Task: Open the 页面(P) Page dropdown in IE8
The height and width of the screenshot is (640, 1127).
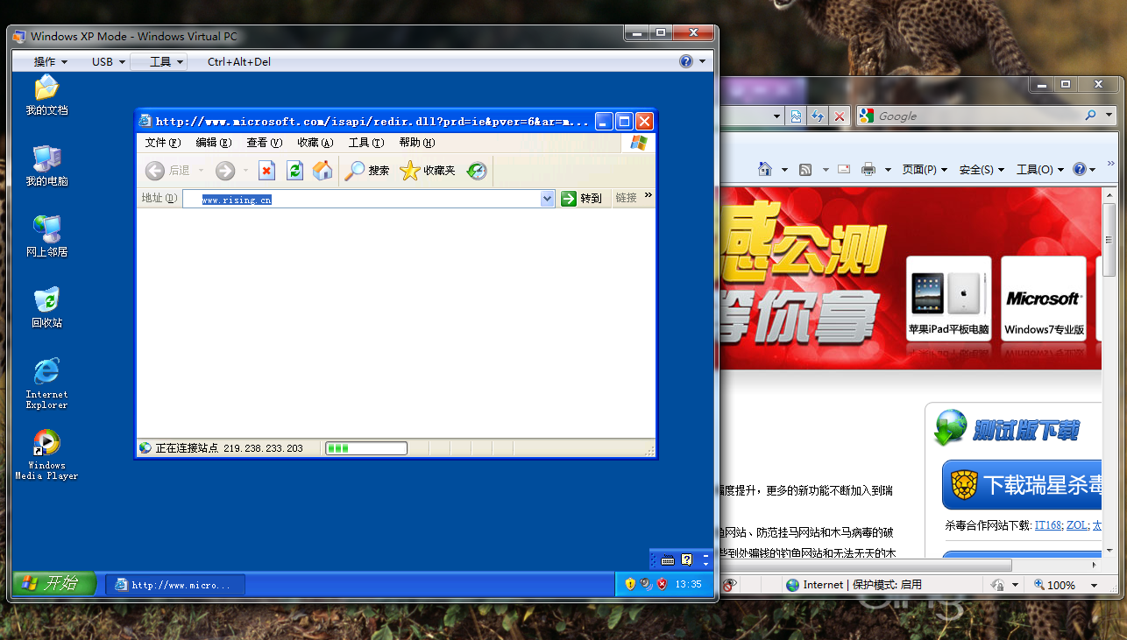Action: 923,169
